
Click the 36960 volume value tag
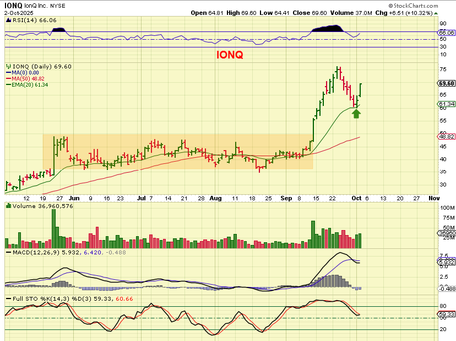coord(447,233)
